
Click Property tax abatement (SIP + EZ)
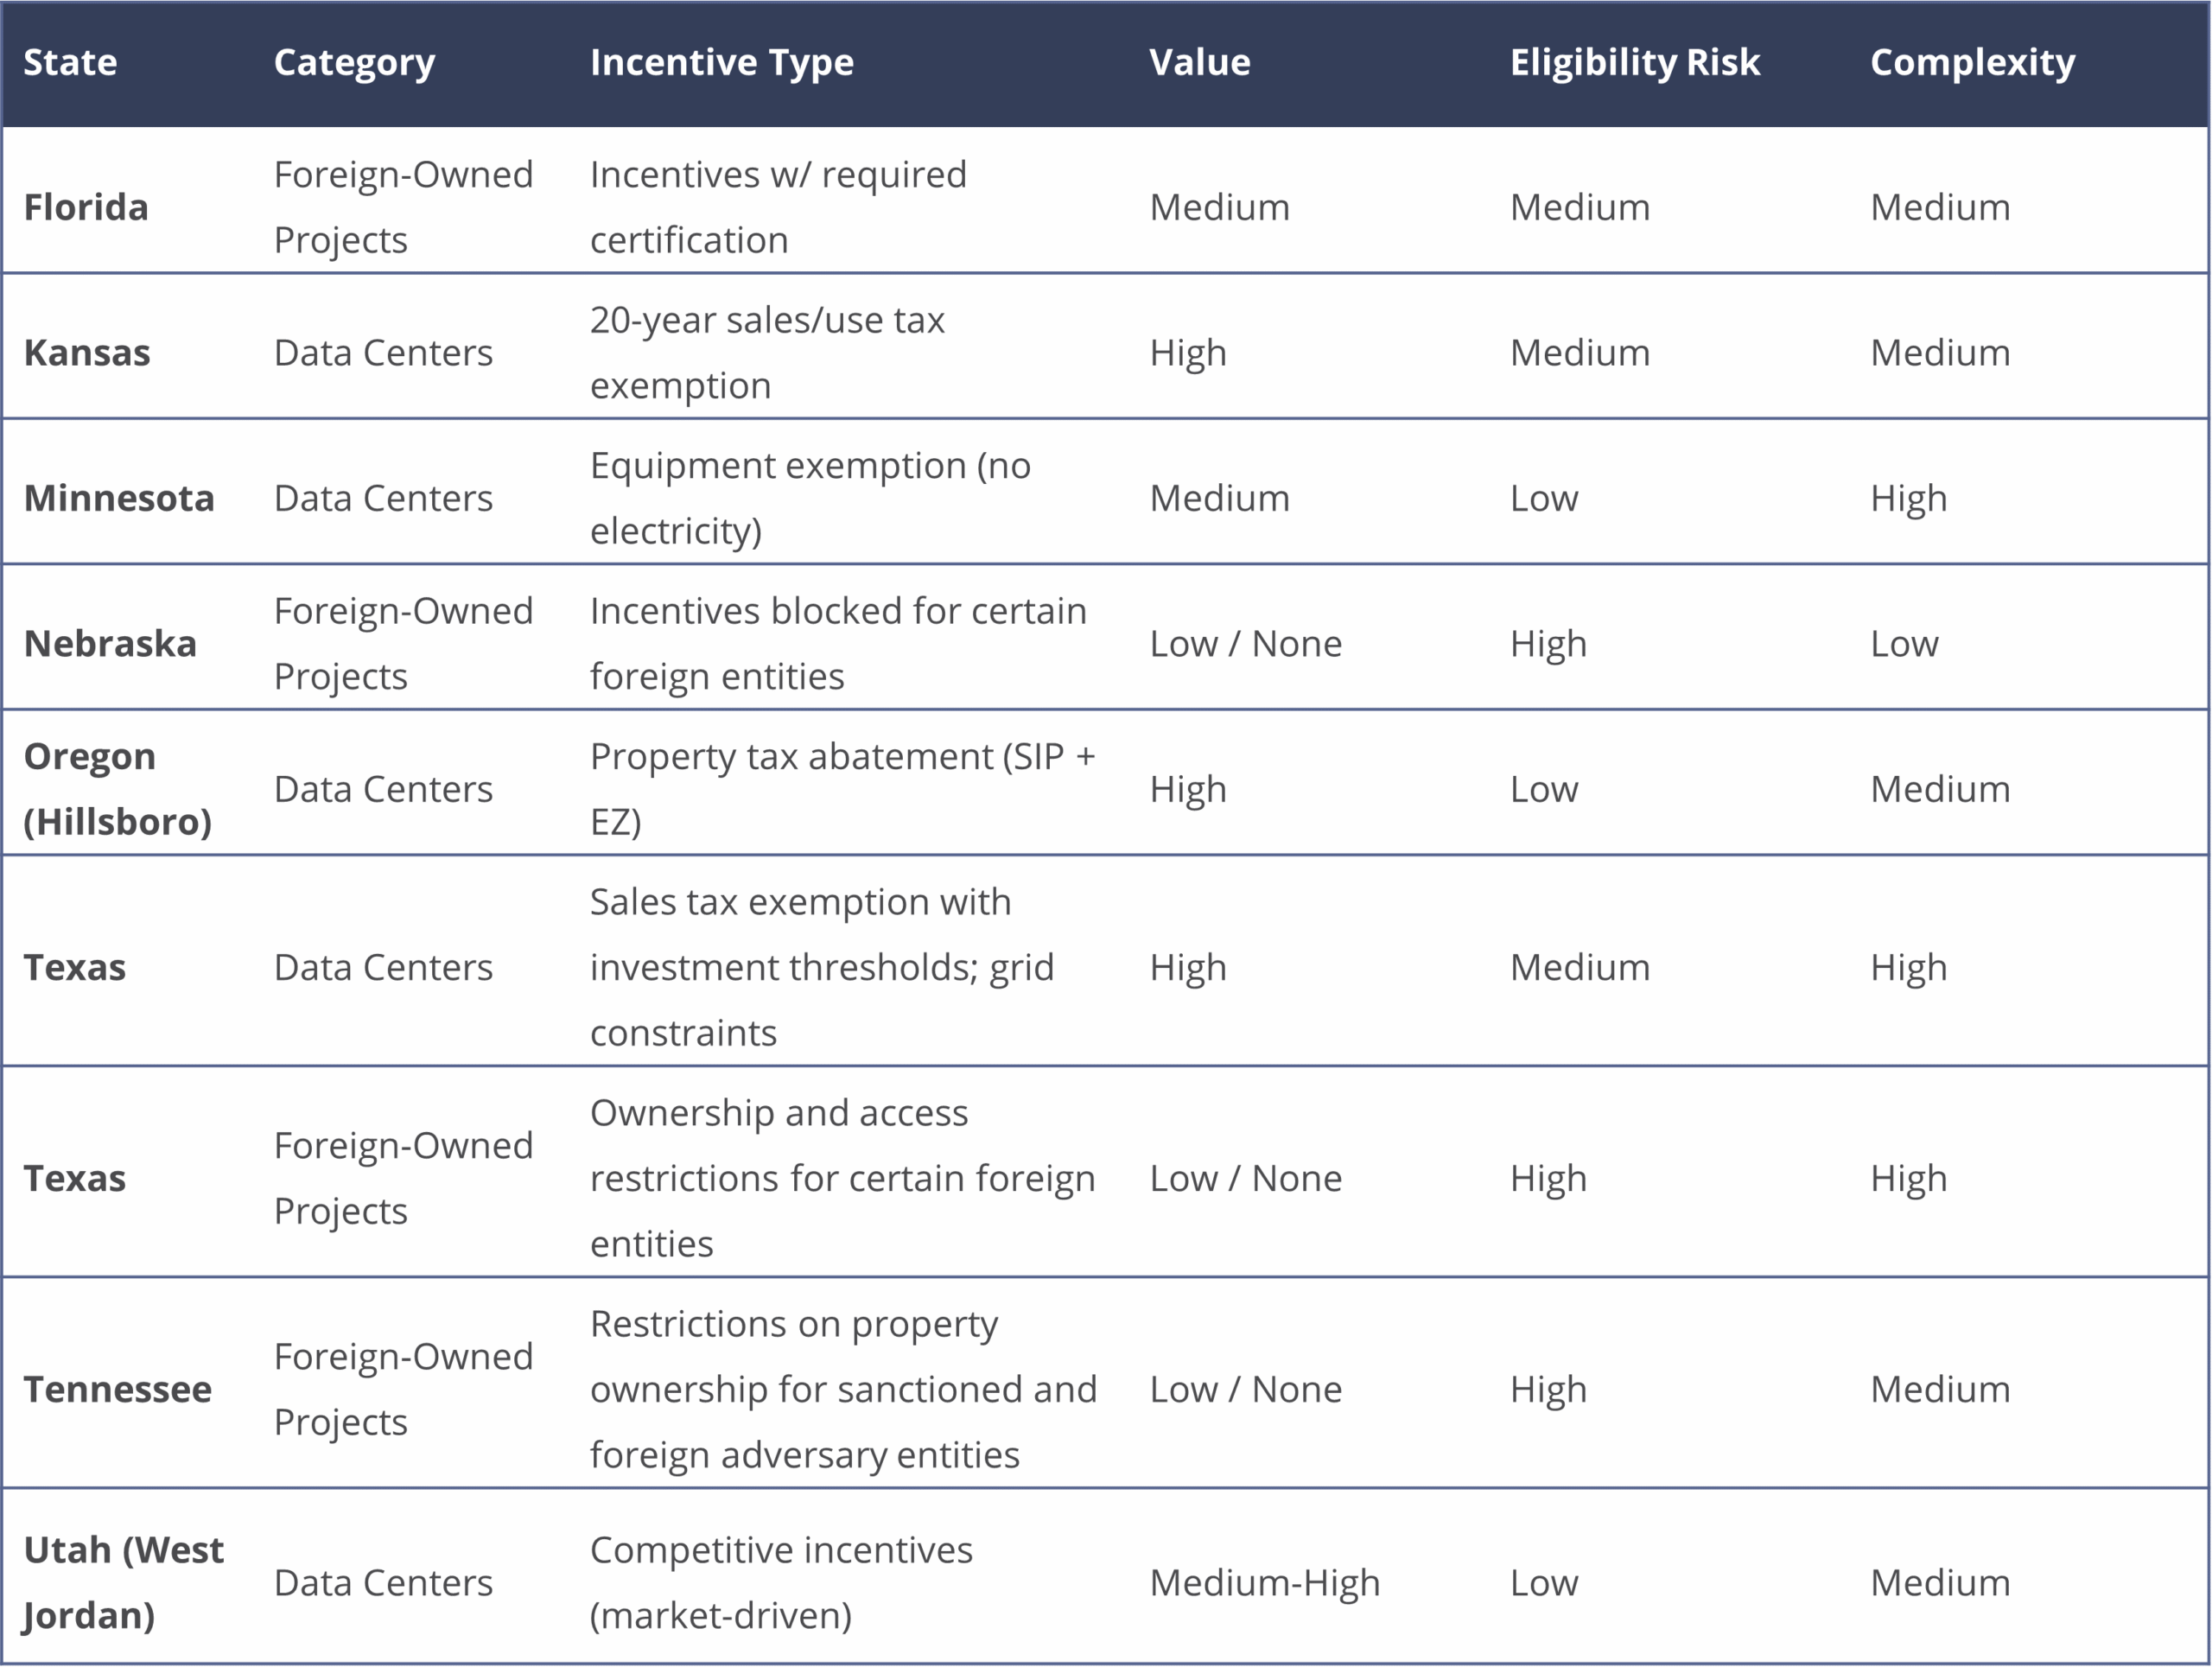click(x=842, y=788)
